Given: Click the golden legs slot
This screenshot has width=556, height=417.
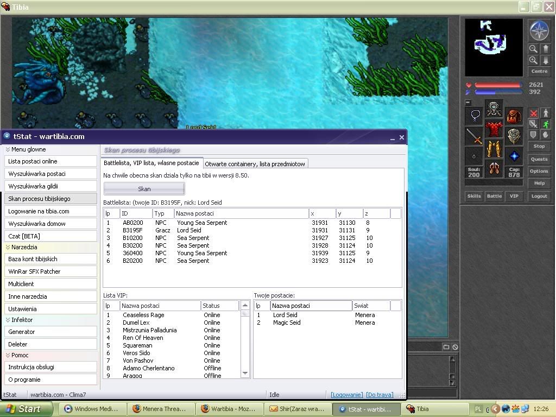Looking at the screenshot, I should click(x=494, y=149).
